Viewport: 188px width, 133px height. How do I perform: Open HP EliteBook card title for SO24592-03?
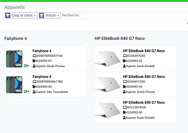144,51
